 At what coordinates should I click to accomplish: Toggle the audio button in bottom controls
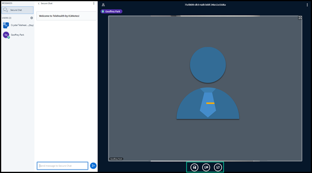coord(194,167)
